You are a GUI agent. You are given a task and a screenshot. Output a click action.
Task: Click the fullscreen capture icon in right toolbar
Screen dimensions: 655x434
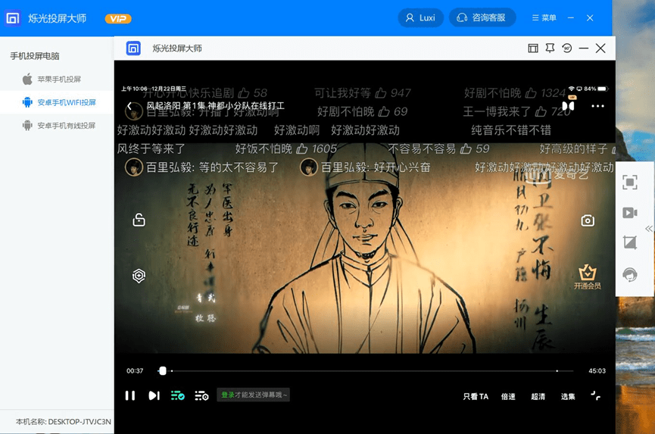pyautogui.click(x=629, y=182)
